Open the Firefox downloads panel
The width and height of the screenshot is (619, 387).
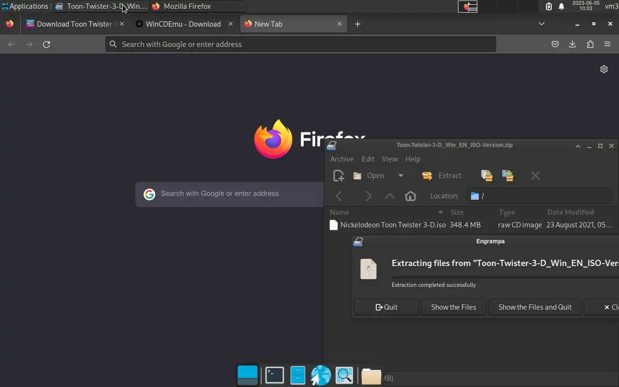[573, 44]
